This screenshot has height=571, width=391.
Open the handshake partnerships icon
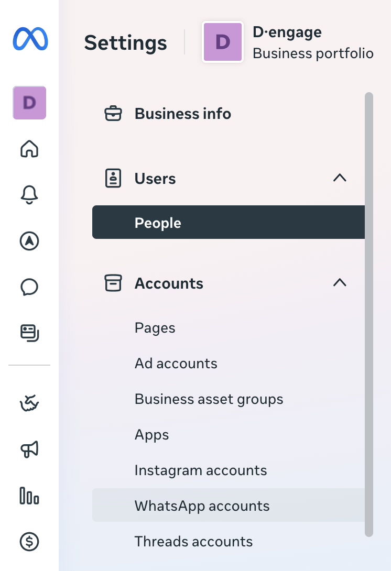point(29,403)
